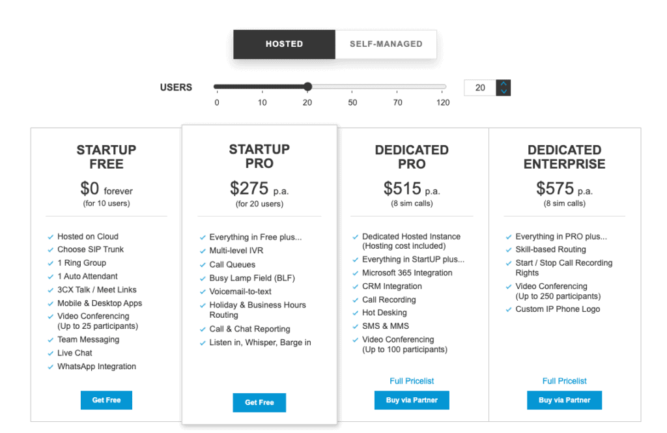Click the checkmark next to Skill-based Routing

coord(508,249)
